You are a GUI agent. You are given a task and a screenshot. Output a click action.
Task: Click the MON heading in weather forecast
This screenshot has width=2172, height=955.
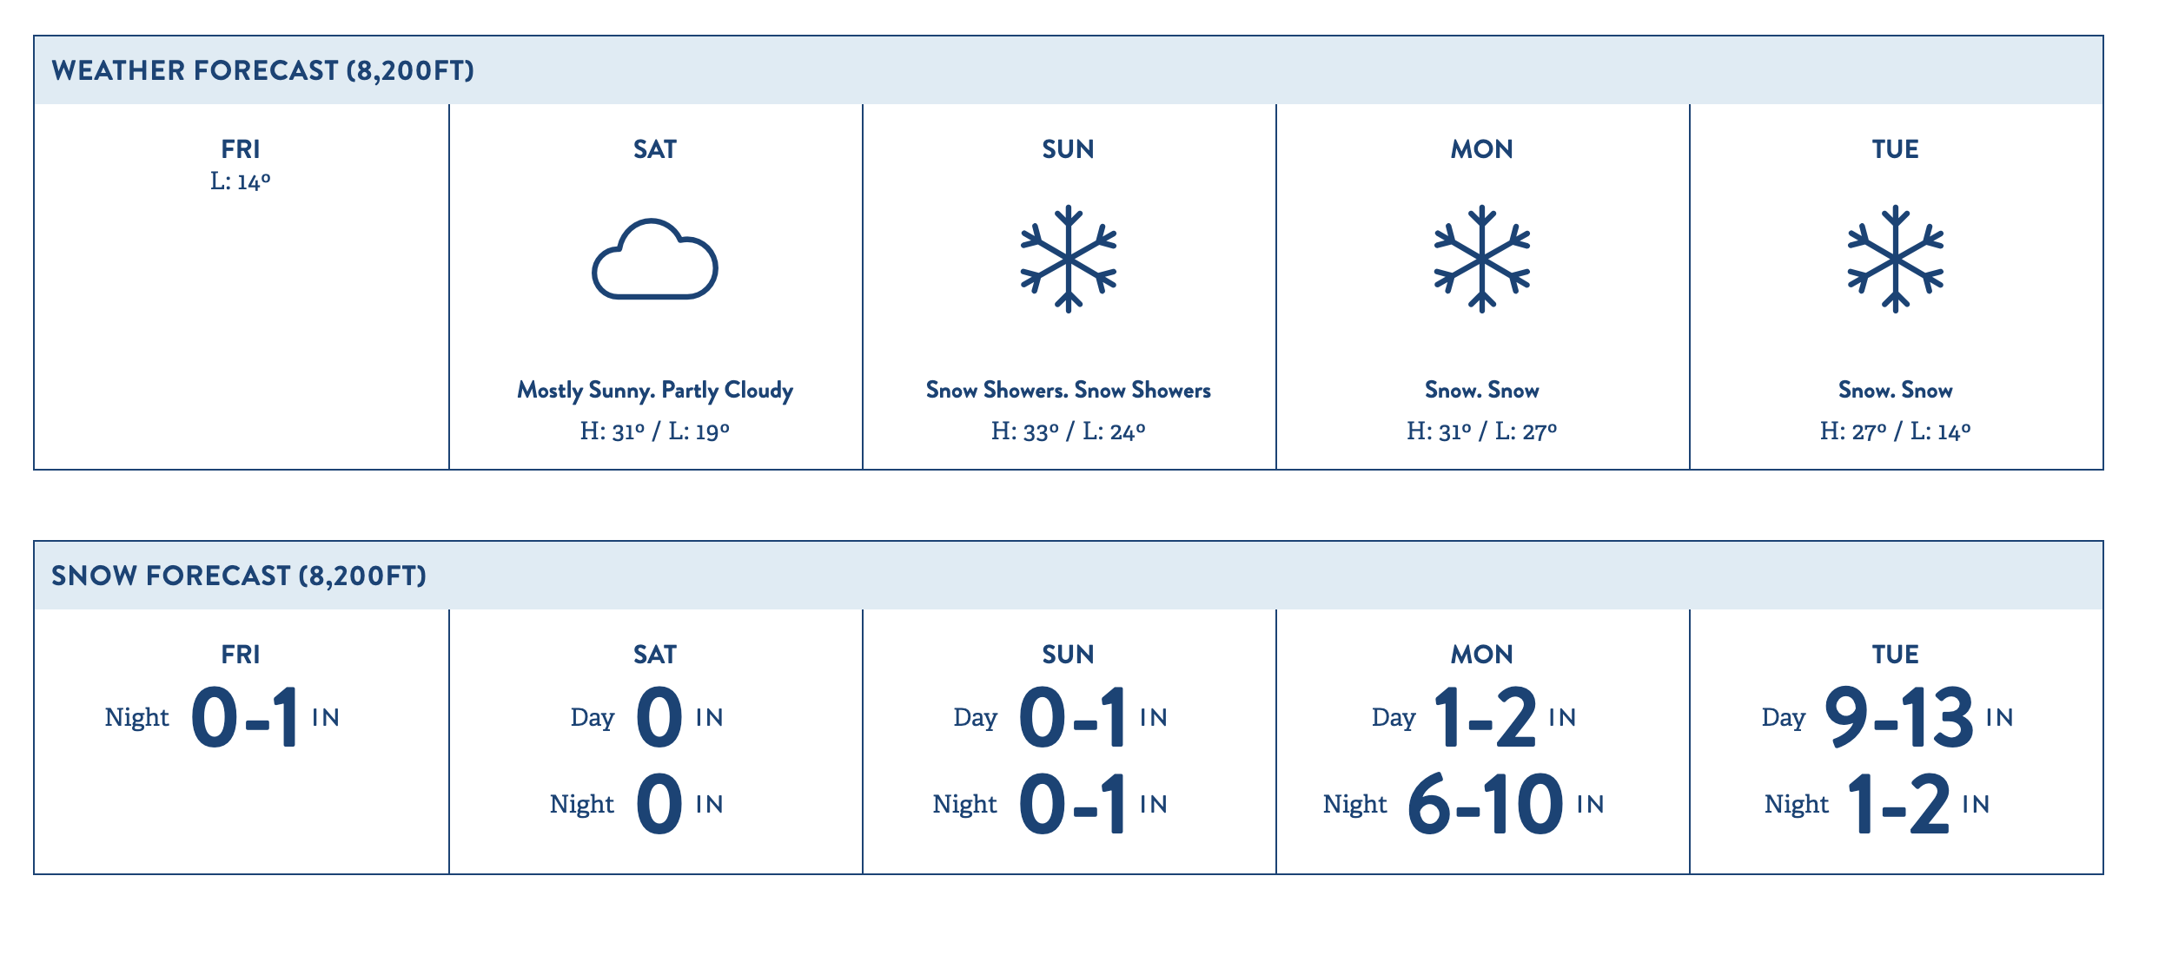(1482, 149)
